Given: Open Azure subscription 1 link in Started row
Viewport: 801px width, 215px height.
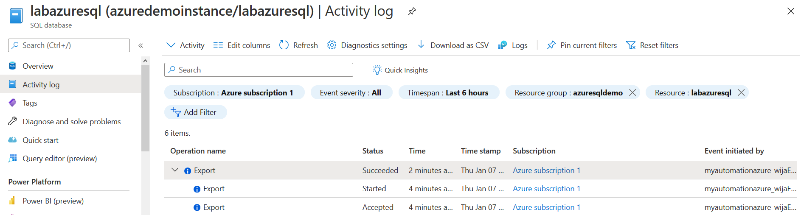Looking at the screenshot, I should pyautogui.click(x=546, y=189).
